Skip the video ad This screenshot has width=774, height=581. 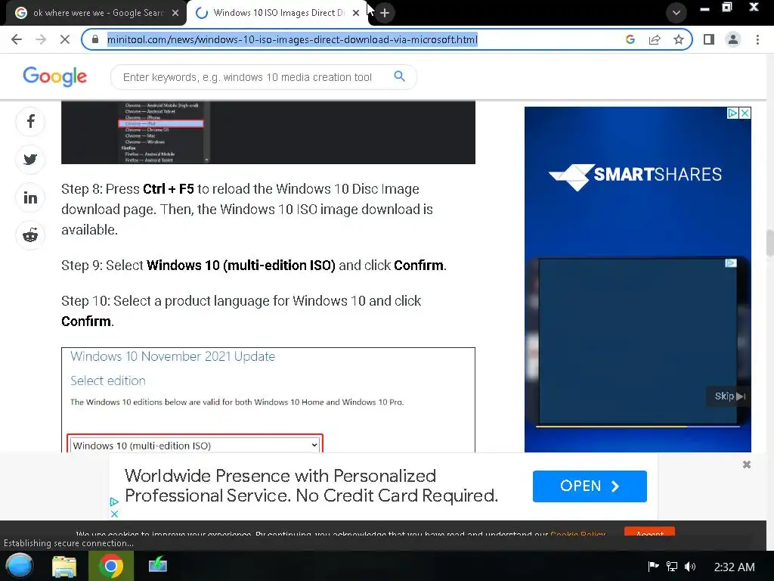click(x=729, y=396)
